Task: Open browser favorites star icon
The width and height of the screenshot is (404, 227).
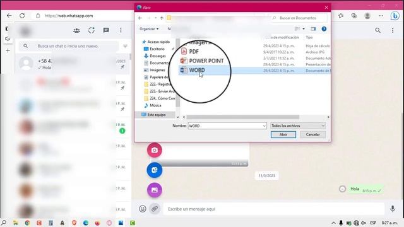Action: (x=341, y=16)
